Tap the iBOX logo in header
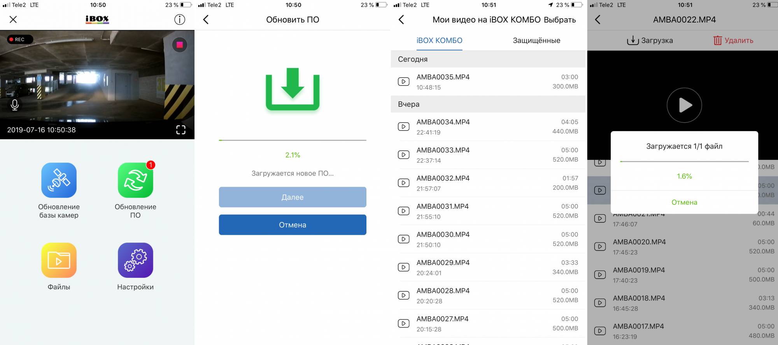778x345 pixels. click(97, 19)
